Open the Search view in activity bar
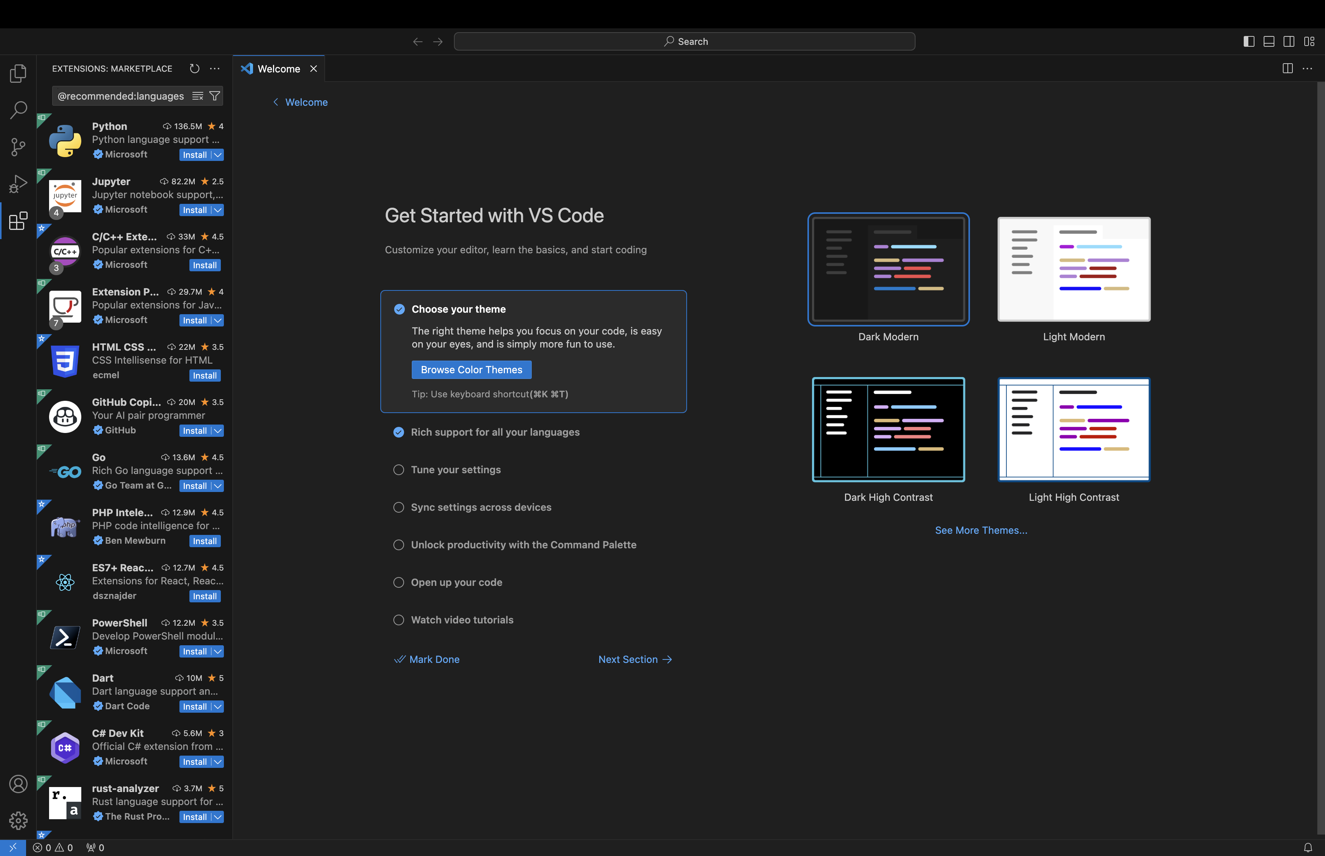 (18, 110)
